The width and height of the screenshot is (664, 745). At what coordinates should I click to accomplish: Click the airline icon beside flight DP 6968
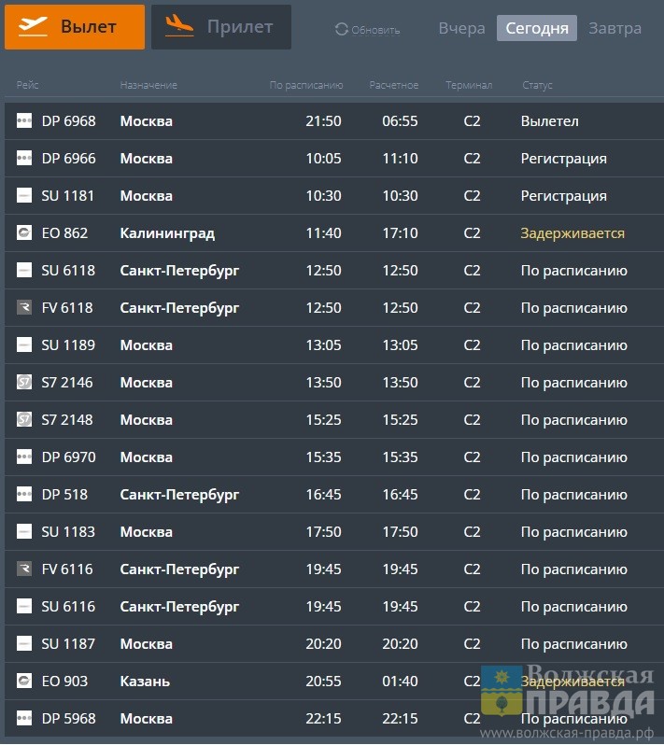point(24,121)
